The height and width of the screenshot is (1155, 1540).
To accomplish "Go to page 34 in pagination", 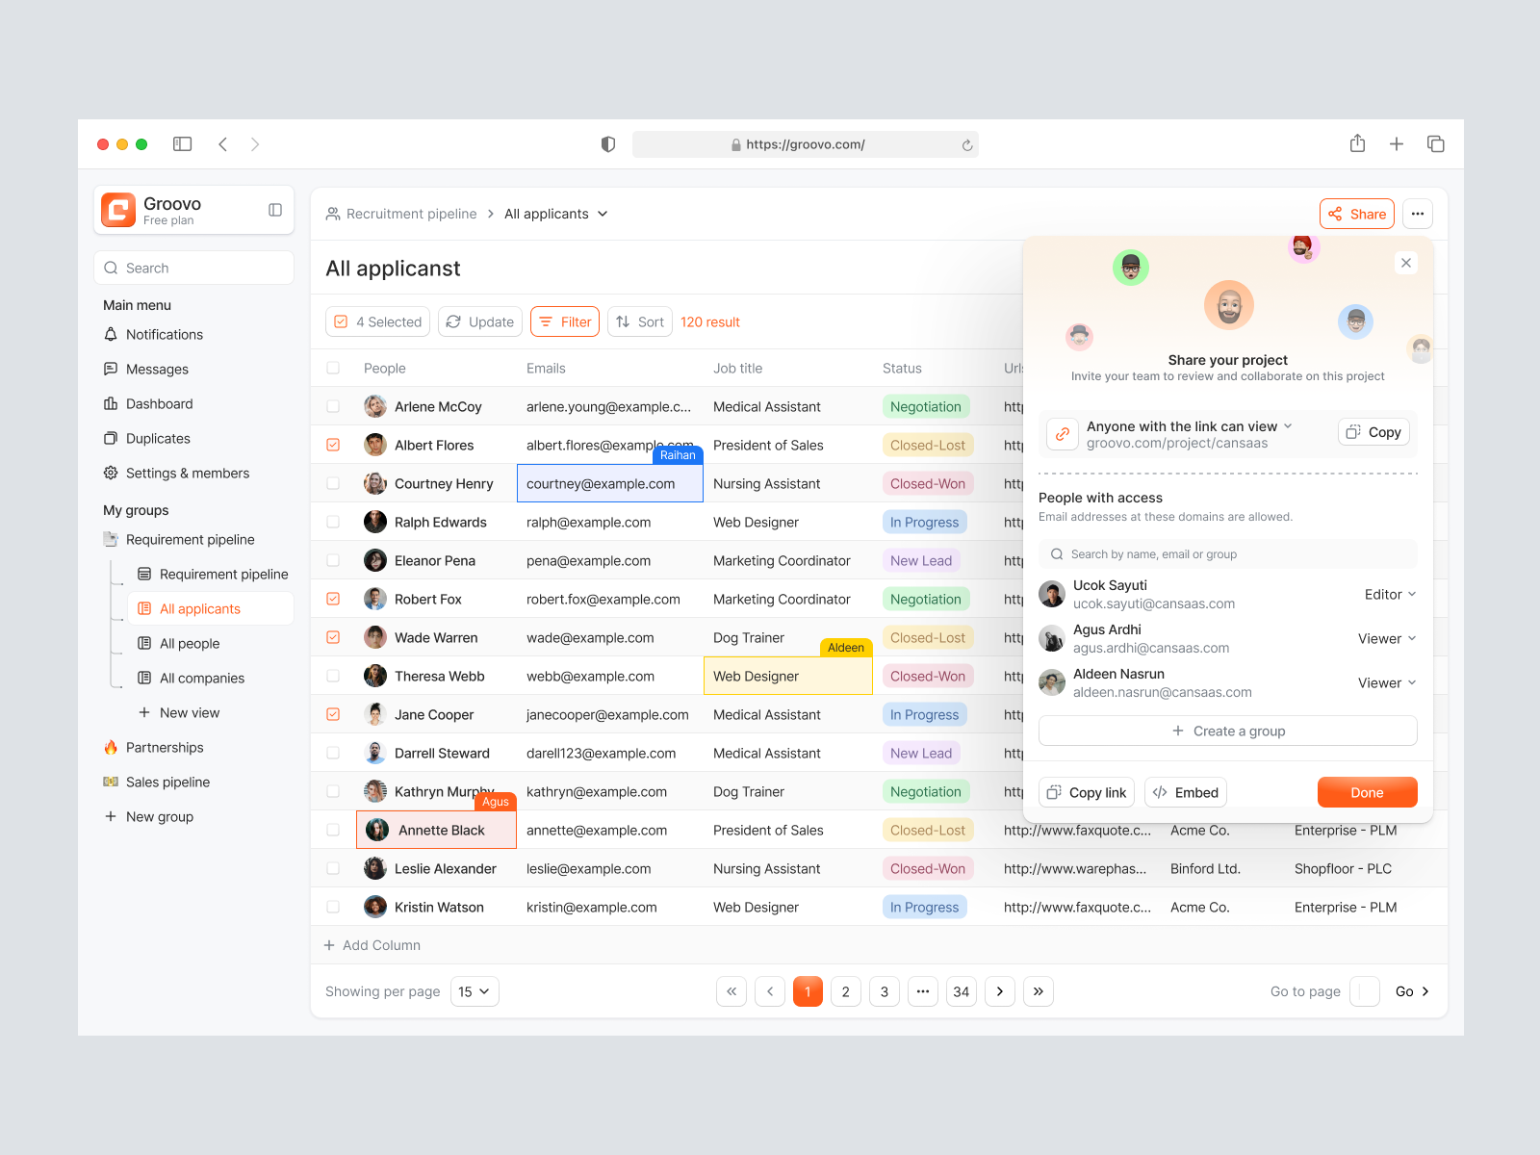I will (x=961, y=990).
